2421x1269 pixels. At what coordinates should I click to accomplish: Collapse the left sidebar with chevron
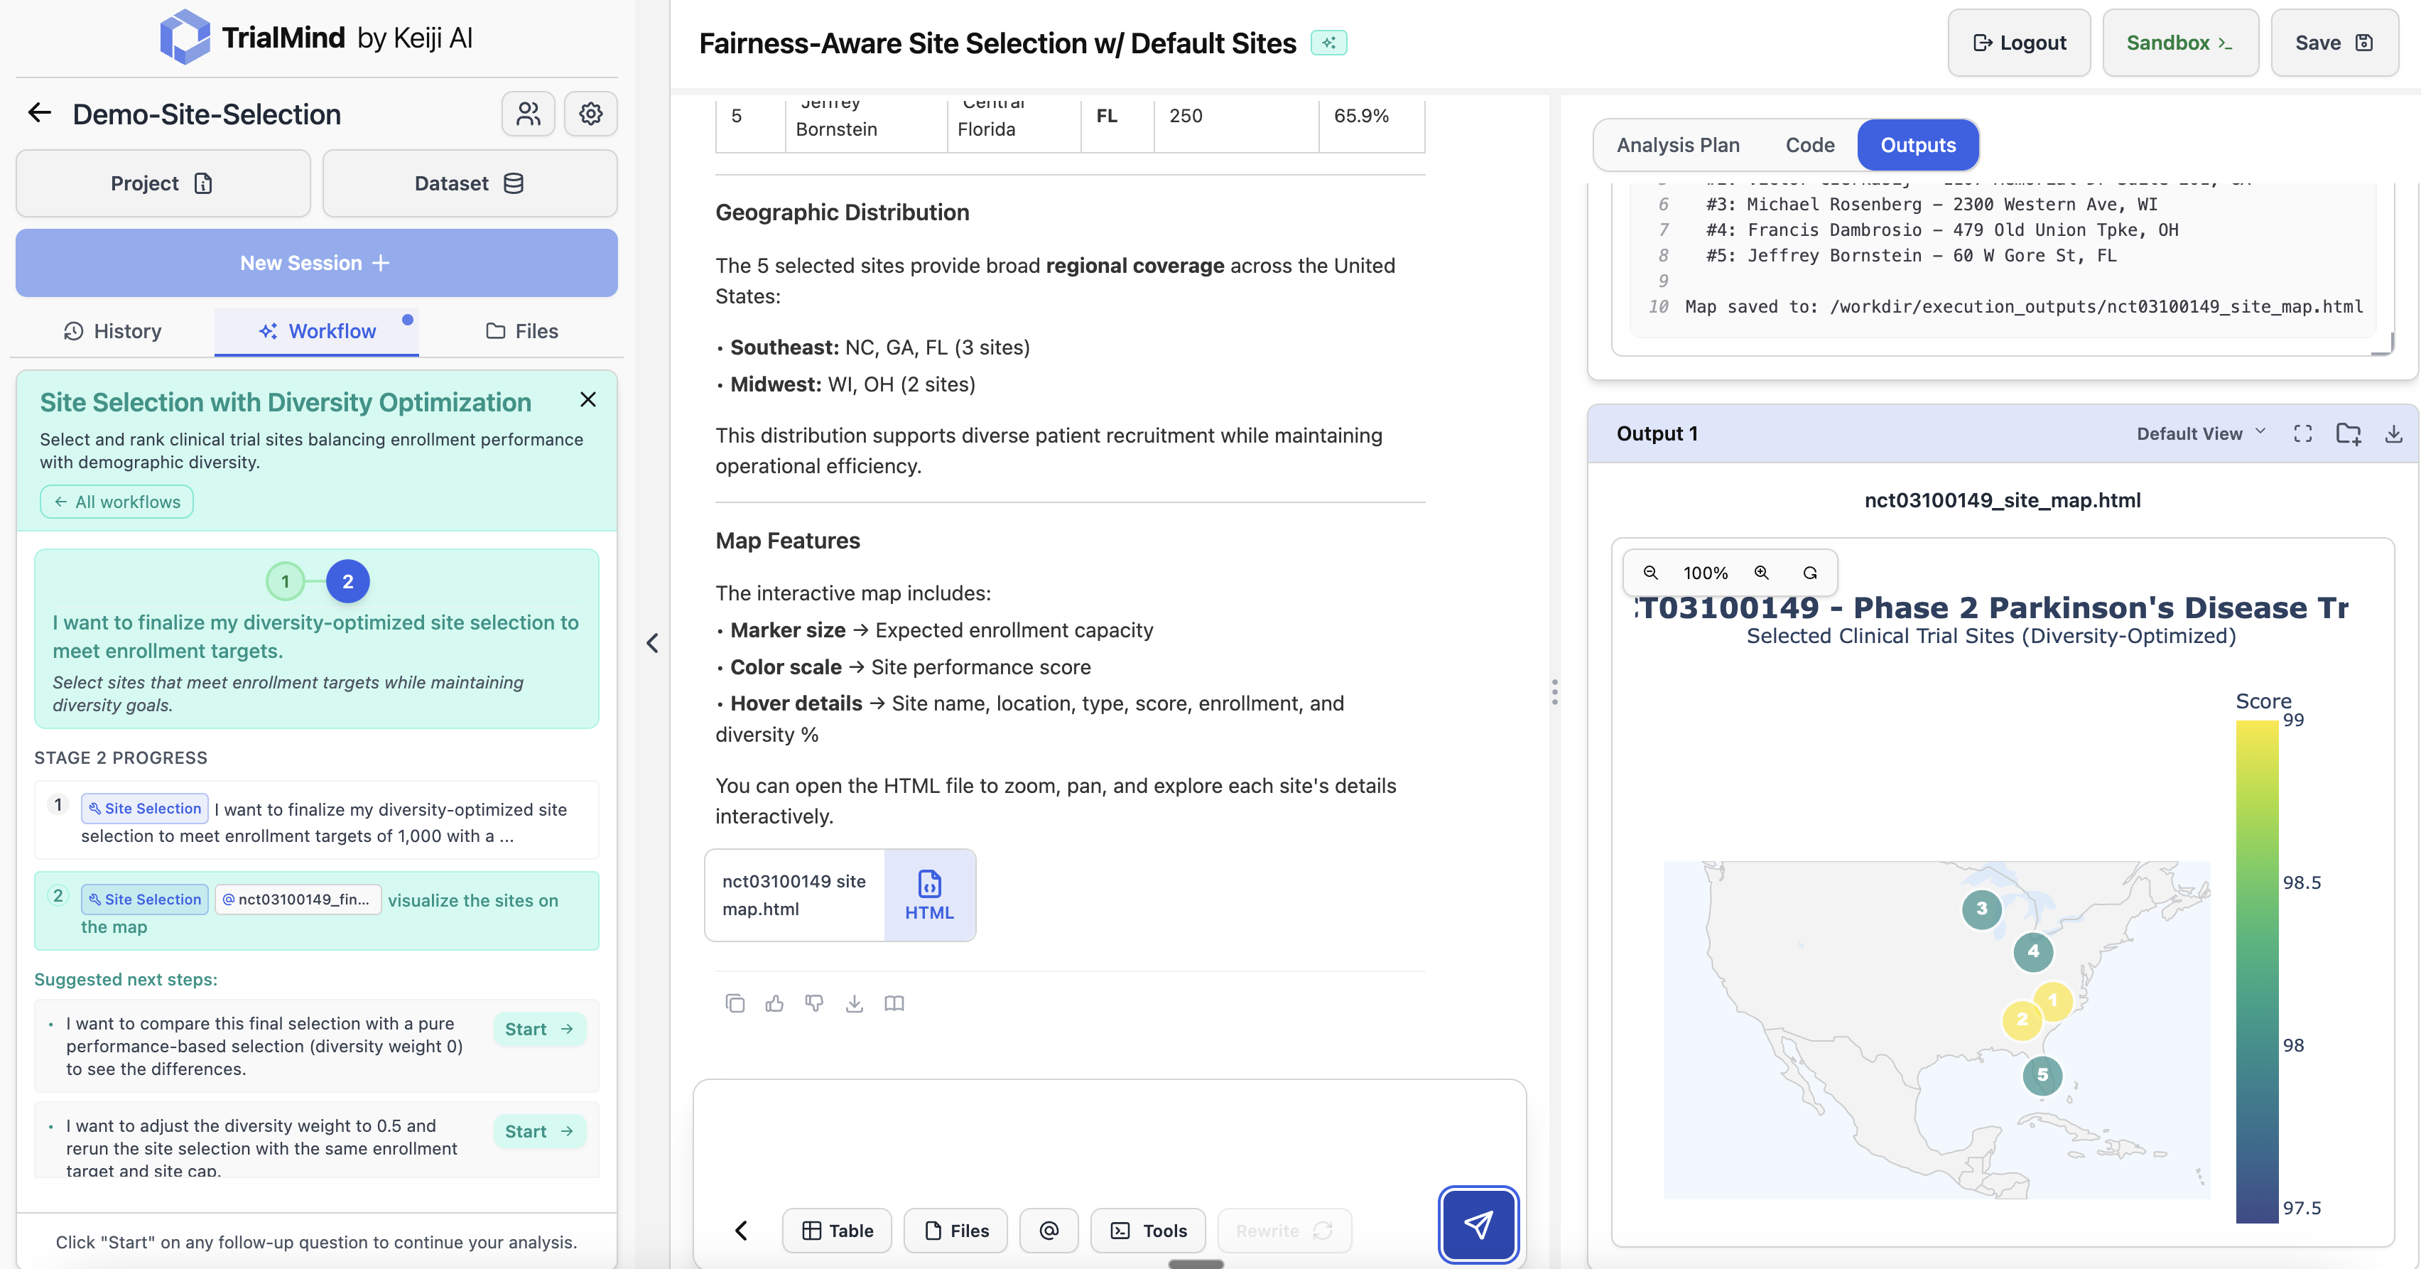(652, 643)
